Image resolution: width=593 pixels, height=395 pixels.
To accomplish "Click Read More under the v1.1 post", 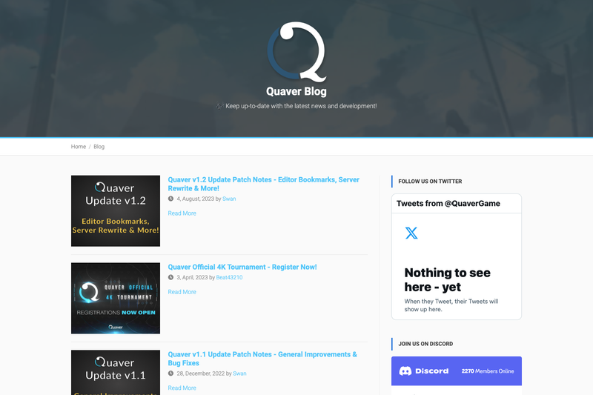I will (x=182, y=388).
